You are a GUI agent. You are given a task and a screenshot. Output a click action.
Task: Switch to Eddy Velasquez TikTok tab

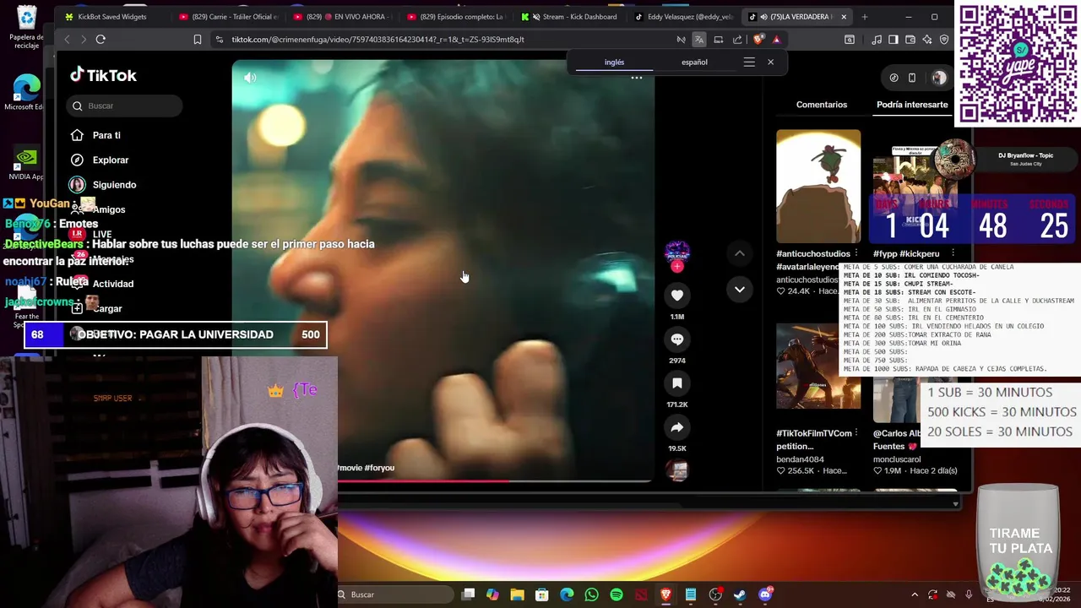[686, 17]
